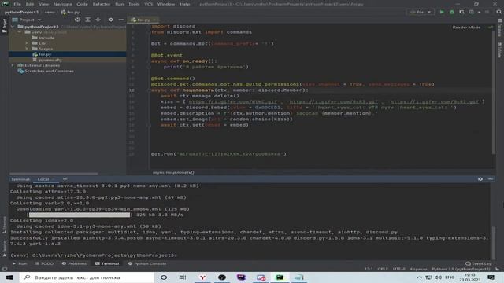
Task: Open the TODO tool window button
Action: [x=44, y=263]
